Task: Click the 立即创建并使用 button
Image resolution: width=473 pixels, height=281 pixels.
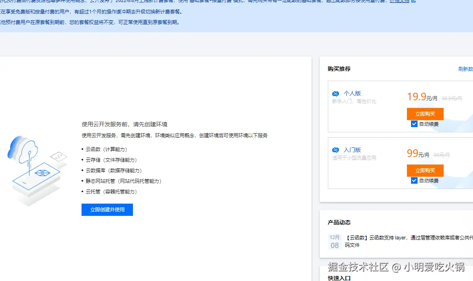Action: click(x=107, y=209)
